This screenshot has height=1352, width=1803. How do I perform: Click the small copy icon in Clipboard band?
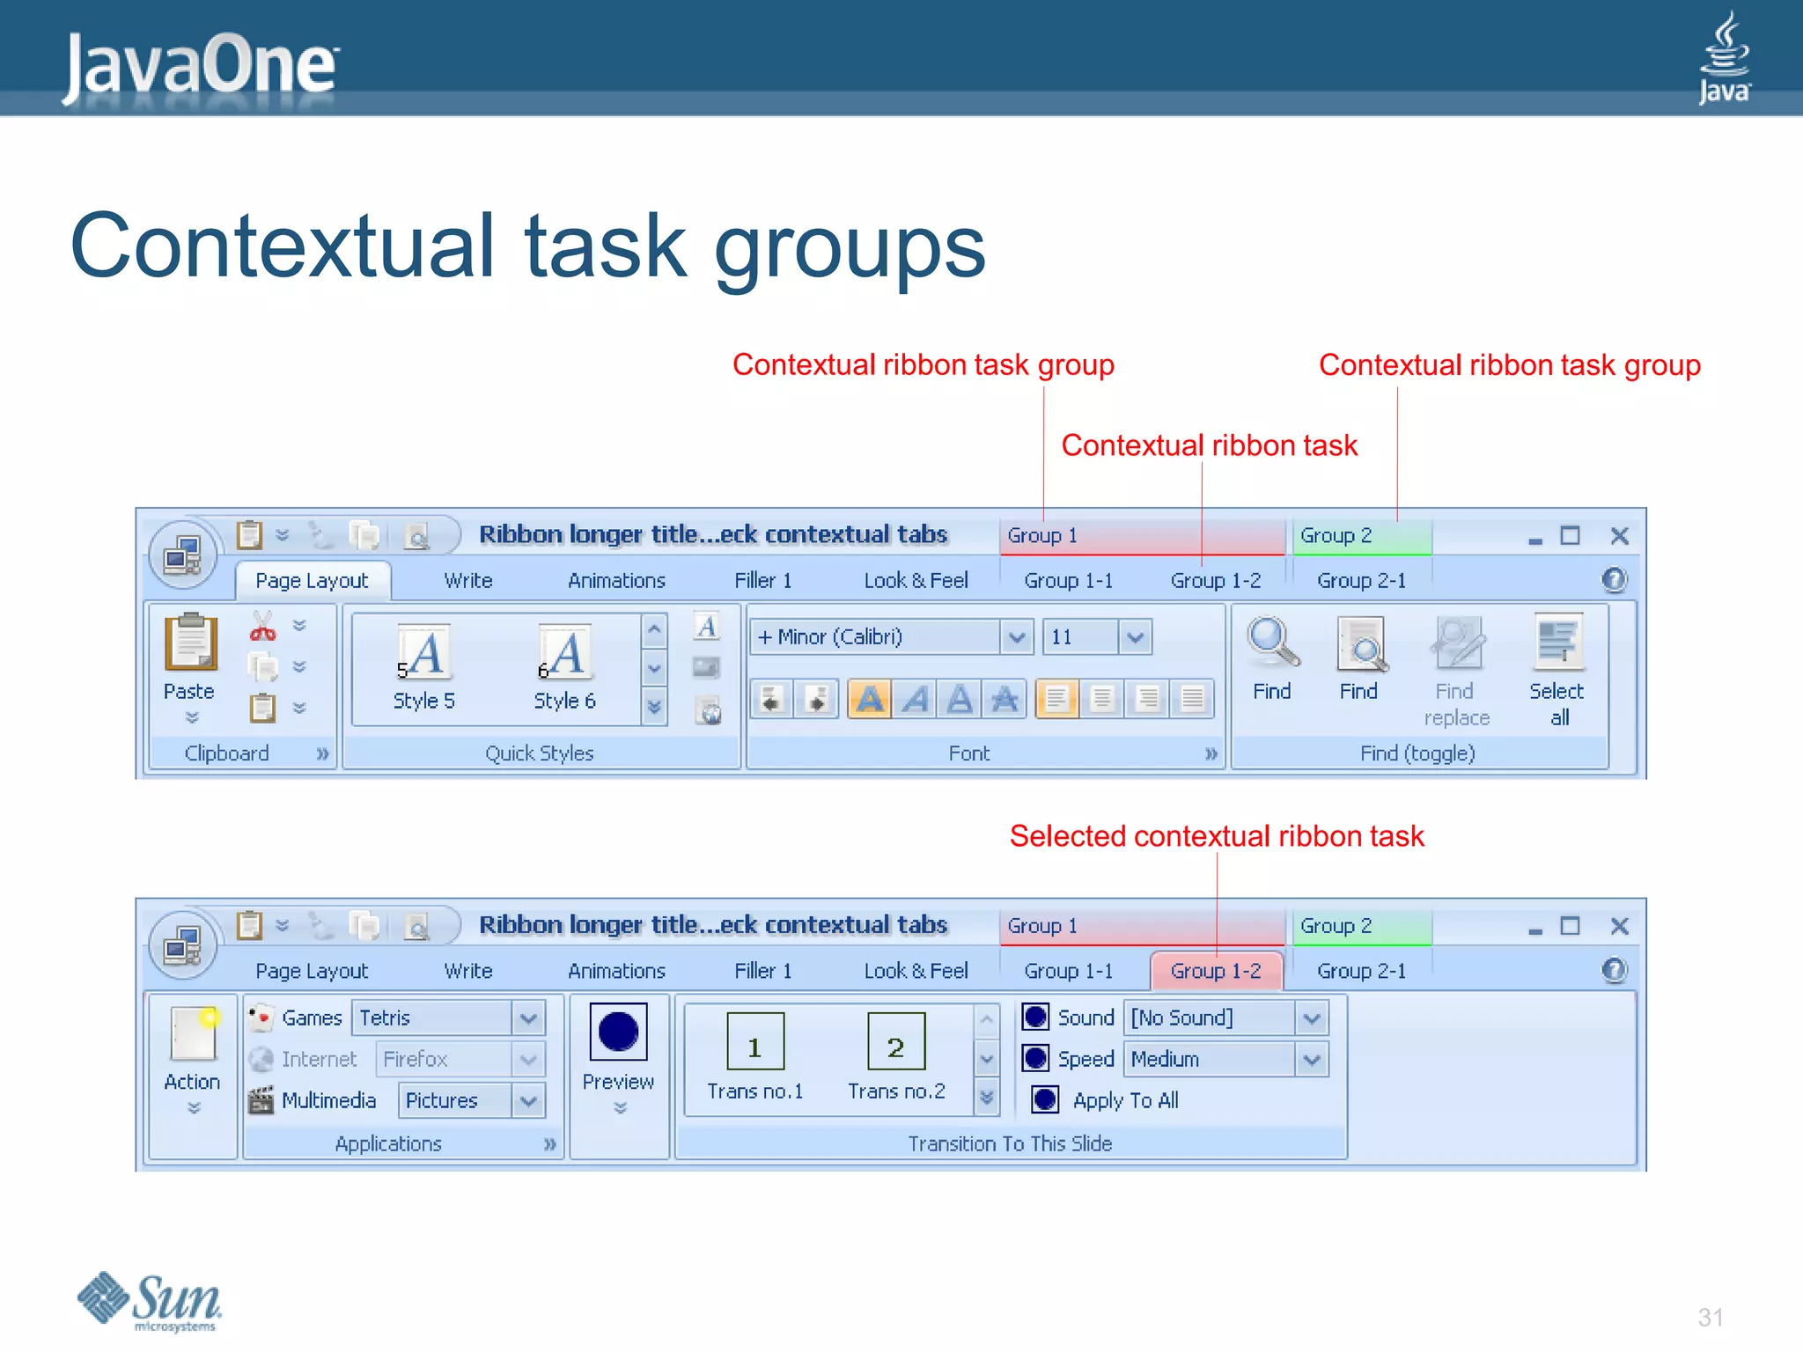coord(262,667)
